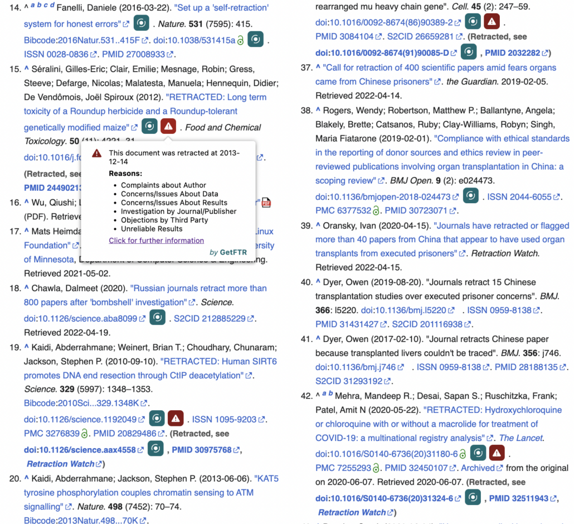Open 'Compliance with ethical standards' scoping review link
The width and height of the screenshot is (574, 524).
[442, 160]
